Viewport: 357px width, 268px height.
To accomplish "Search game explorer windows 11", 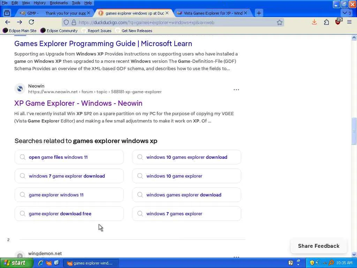I will [x=69, y=195].
